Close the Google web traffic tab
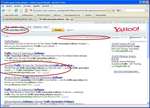This screenshot has height=108, width=150. [x=35, y=19]
